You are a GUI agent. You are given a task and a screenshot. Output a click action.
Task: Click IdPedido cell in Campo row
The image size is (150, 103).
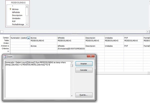point(71,38)
